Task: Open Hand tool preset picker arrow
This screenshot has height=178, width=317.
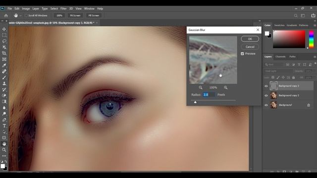Action: pyautogui.click(x=21, y=15)
